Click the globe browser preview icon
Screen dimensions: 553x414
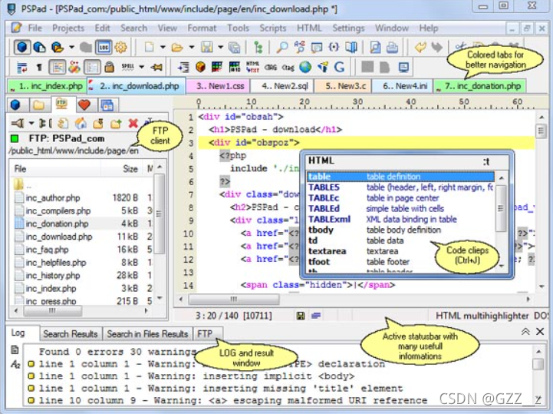(x=305, y=67)
